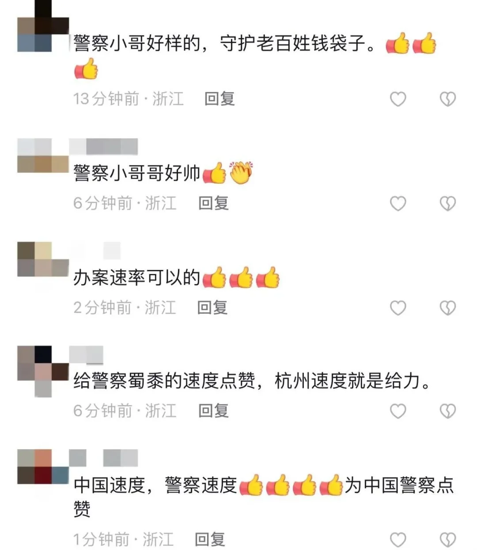Open avatar of 办案速率可以的 commenter
The image size is (477, 550).
pos(43,259)
